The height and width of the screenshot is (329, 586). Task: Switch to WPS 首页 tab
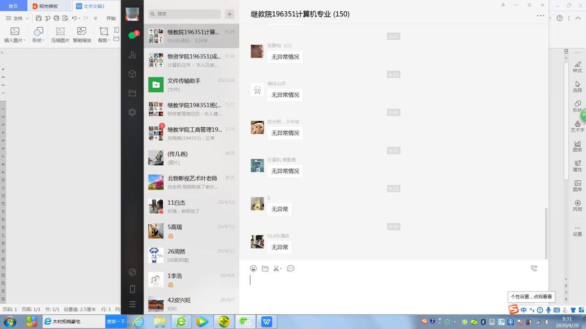[x=13, y=6]
